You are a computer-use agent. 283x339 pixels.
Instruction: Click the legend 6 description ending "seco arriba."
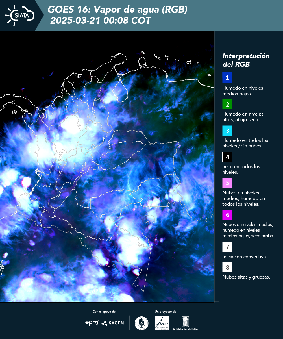coord(248,230)
